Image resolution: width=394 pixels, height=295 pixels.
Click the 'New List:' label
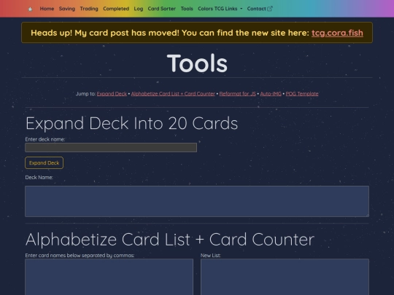(x=211, y=256)
